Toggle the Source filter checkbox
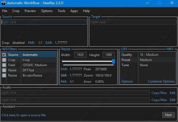The width and height of the screenshot is (178, 122). (x=4, y=55)
